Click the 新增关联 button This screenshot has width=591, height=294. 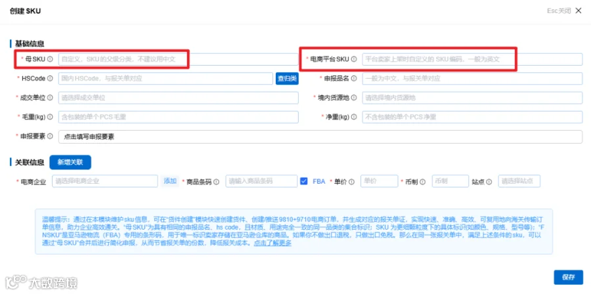(70, 162)
